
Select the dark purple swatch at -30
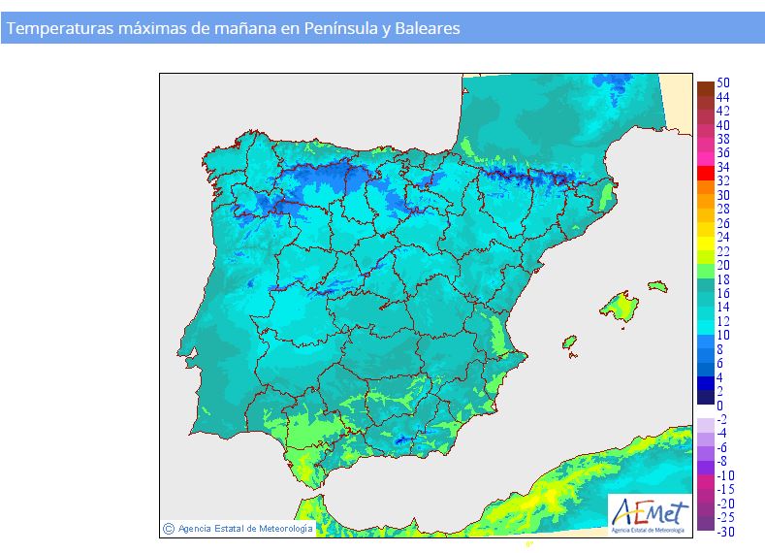pyautogui.click(x=705, y=525)
